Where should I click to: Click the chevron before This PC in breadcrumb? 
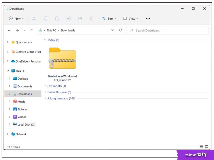point(45,30)
